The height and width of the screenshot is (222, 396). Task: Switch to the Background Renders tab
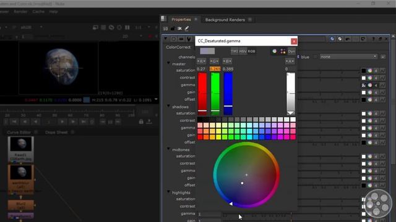point(225,20)
